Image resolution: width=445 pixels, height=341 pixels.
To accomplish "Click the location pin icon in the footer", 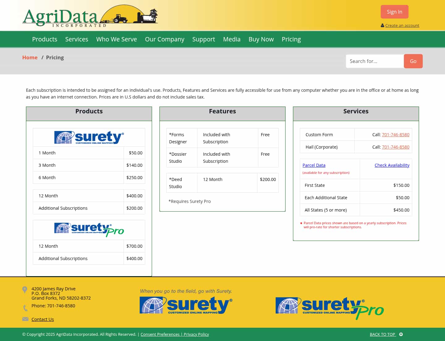I will (25, 290).
